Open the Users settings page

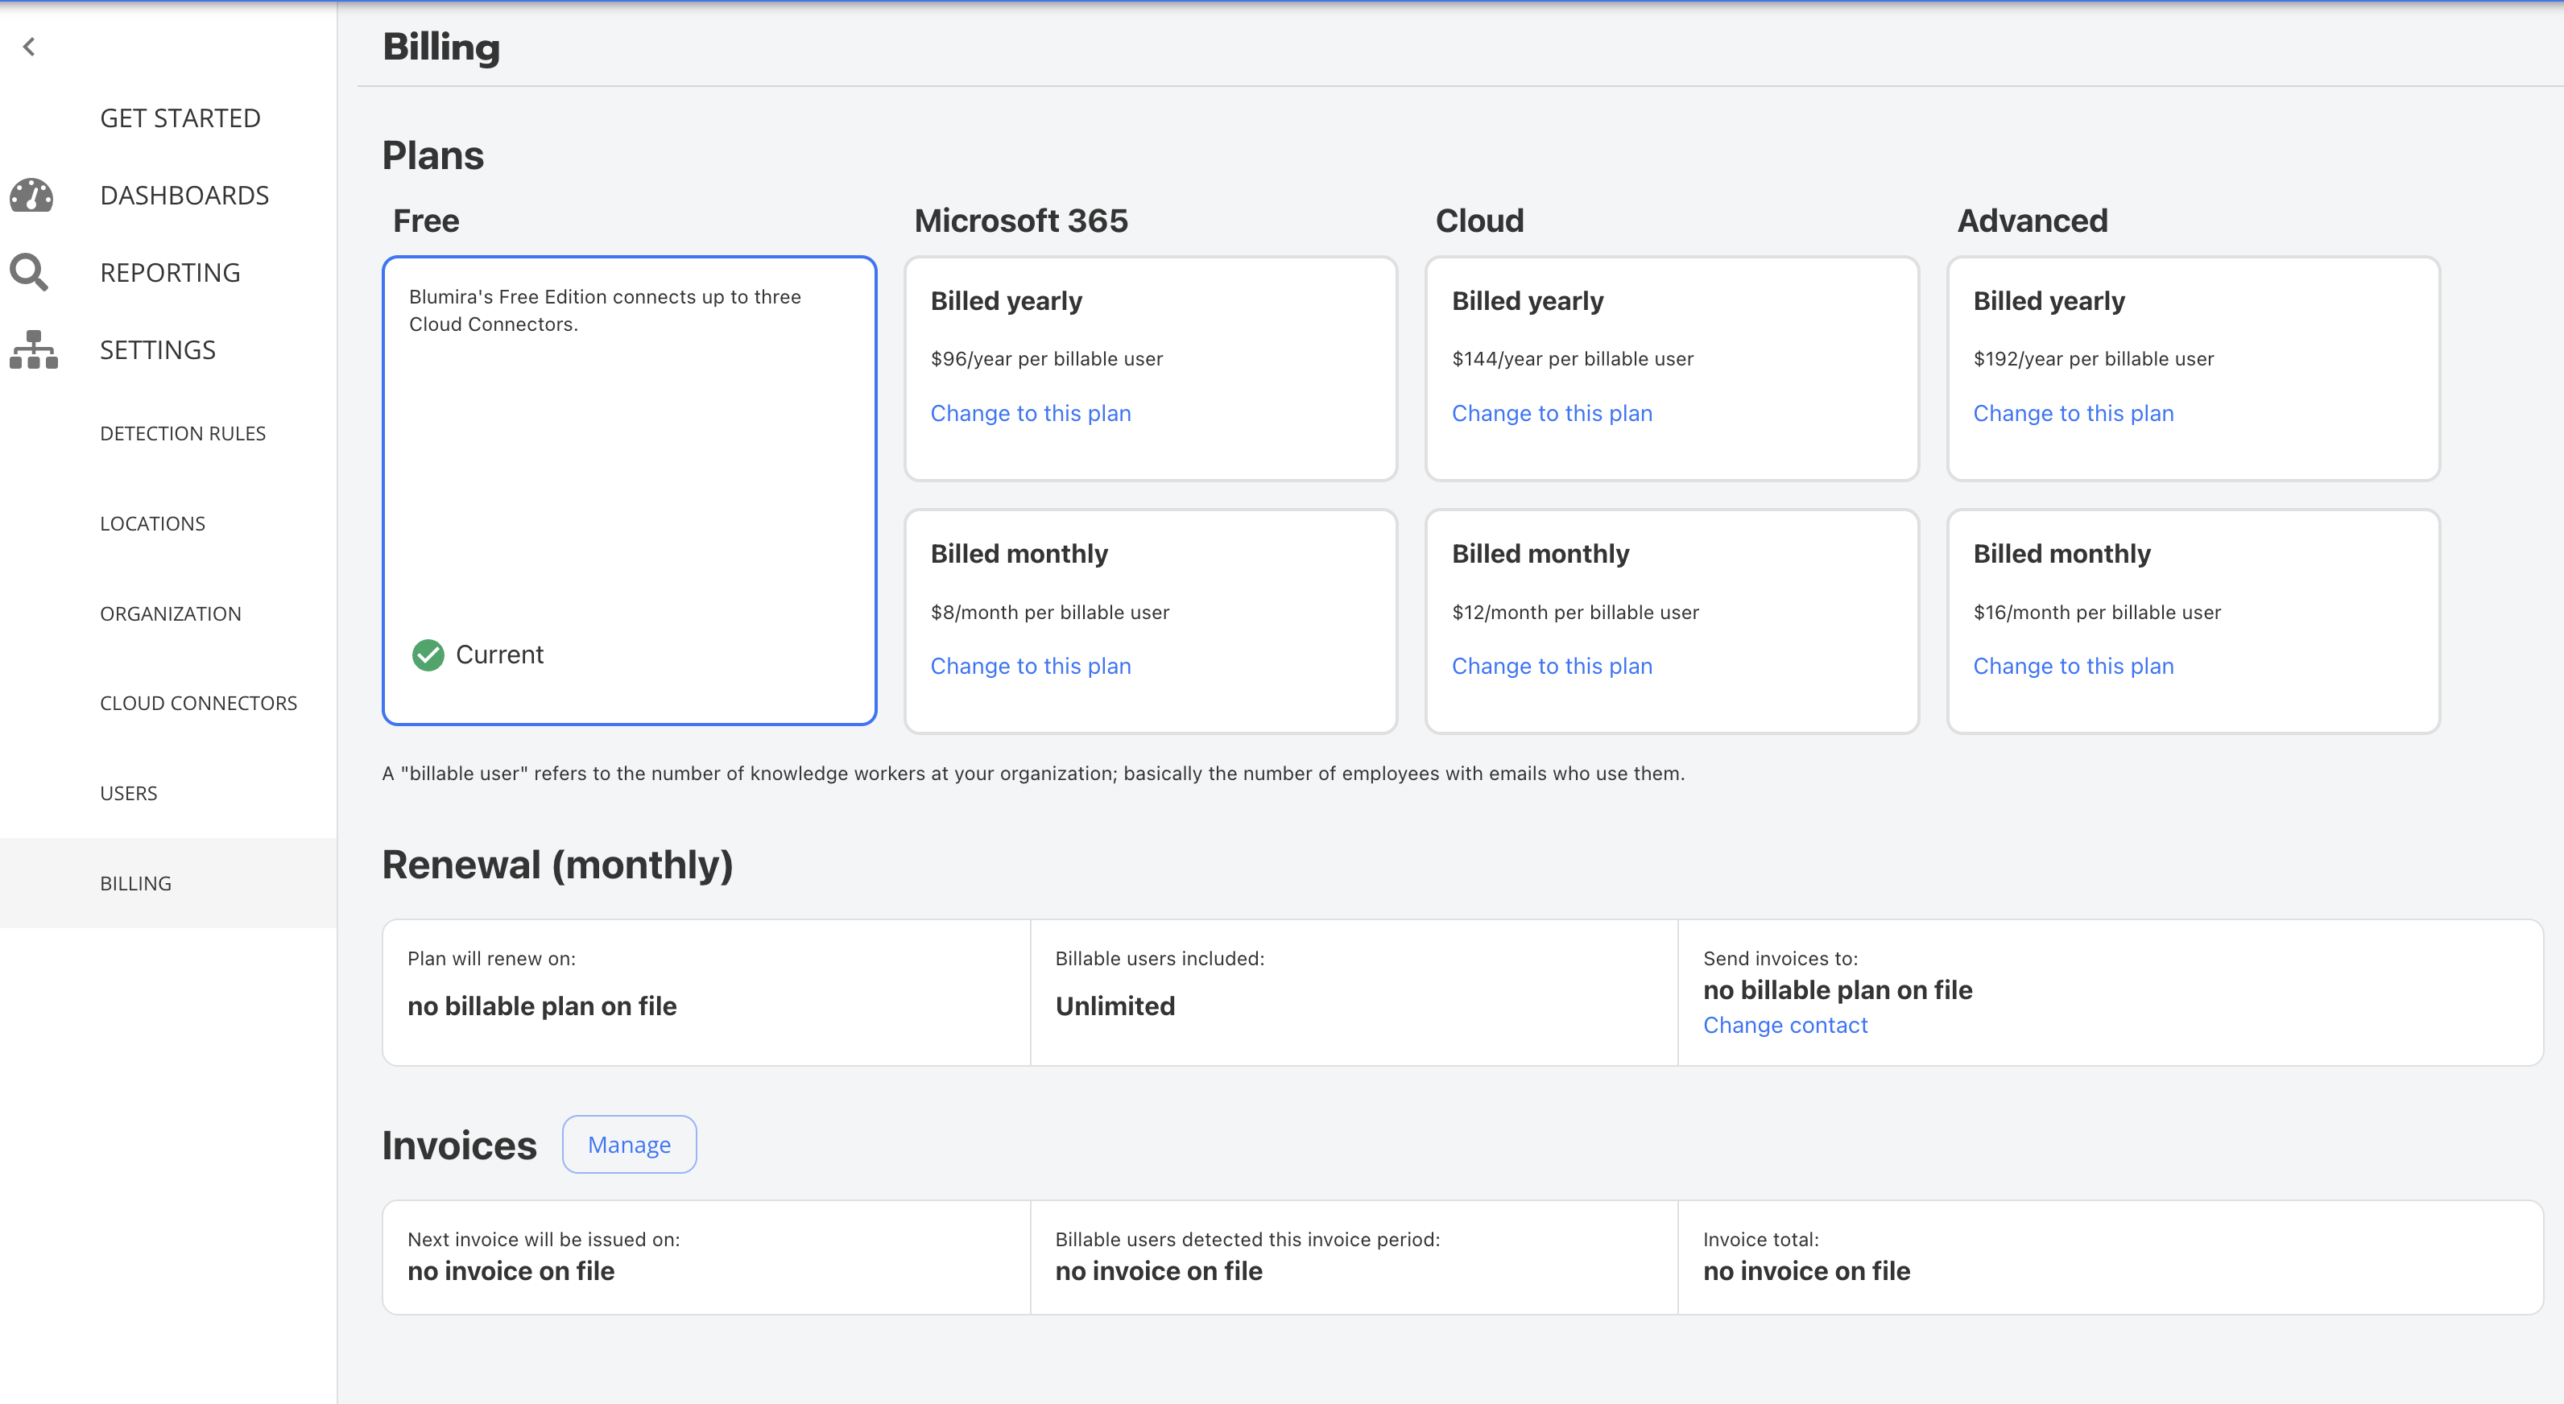point(128,793)
